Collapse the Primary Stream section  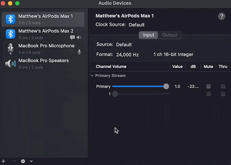point(92,76)
